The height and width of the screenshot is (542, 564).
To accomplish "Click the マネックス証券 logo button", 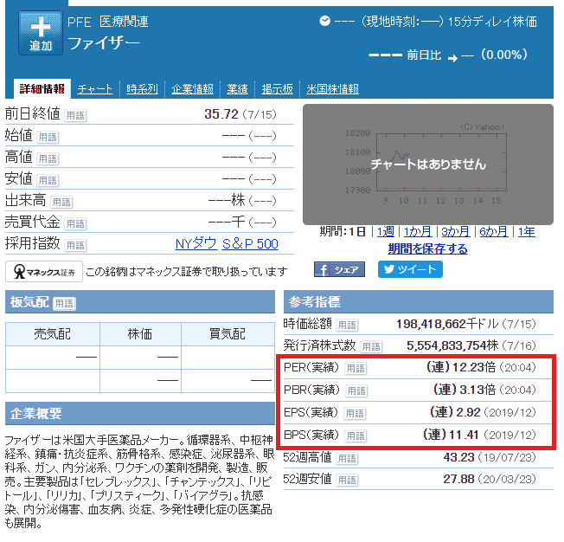I will (x=44, y=272).
